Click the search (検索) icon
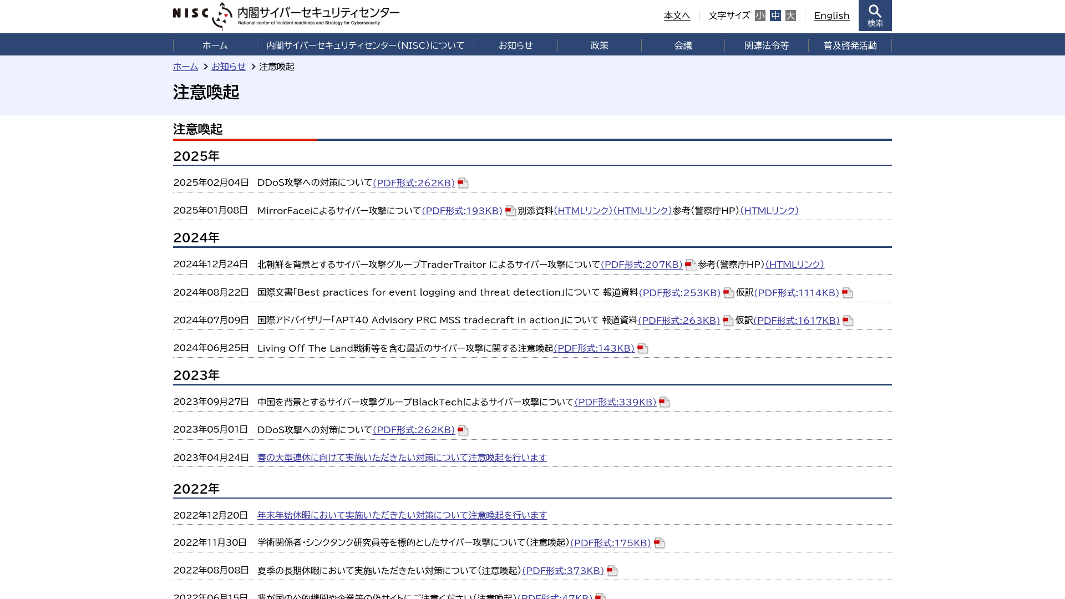The width and height of the screenshot is (1065, 599). [875, 16]
